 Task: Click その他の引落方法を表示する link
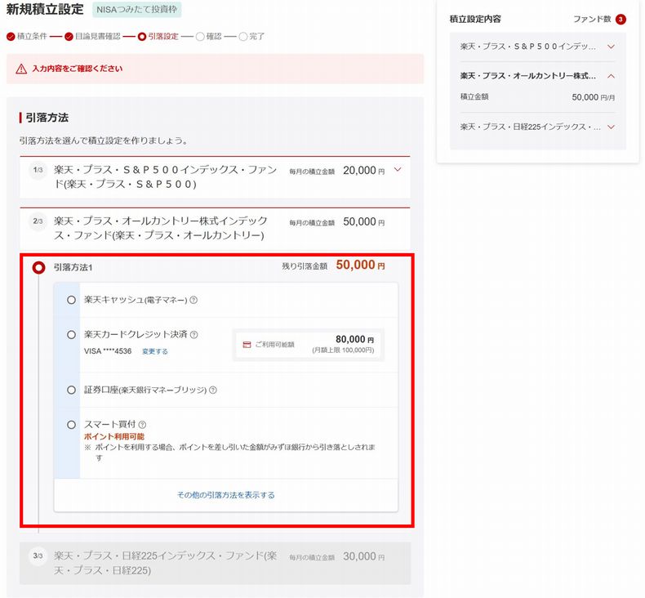coord(226,495)
